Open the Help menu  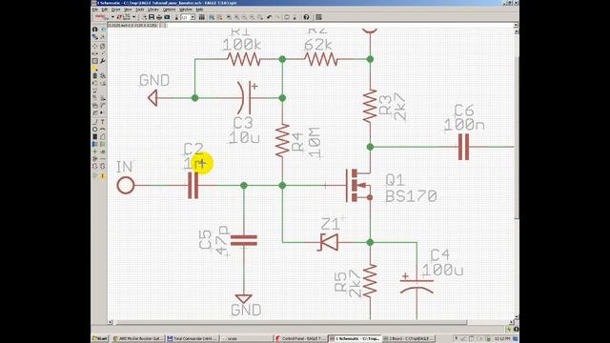(199, 10)
